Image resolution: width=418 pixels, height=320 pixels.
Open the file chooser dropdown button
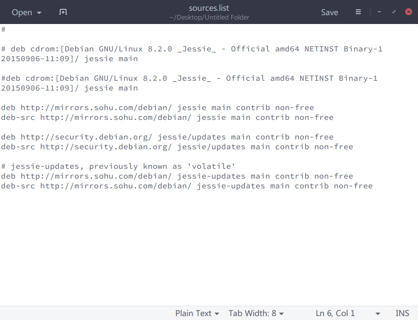pos(26,12)
